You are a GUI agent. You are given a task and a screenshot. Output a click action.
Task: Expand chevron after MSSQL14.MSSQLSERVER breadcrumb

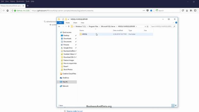[137, 26]
